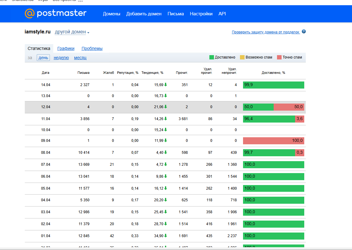Image resolution: width=352 pixels, height=250 pixels.
Task: Click the green Доставлено legend swatch
Action: coord(212,57)
